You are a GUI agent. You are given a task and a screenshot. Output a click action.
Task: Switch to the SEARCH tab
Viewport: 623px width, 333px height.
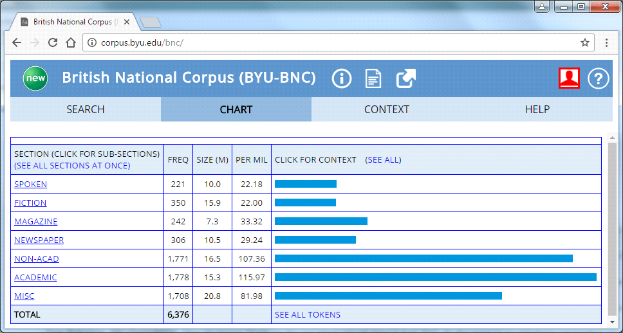coord(85,109)
